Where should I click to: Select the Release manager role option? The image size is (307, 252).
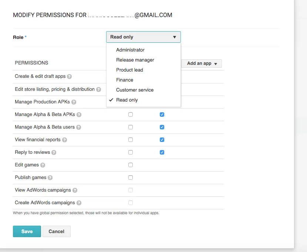[135, 60]
